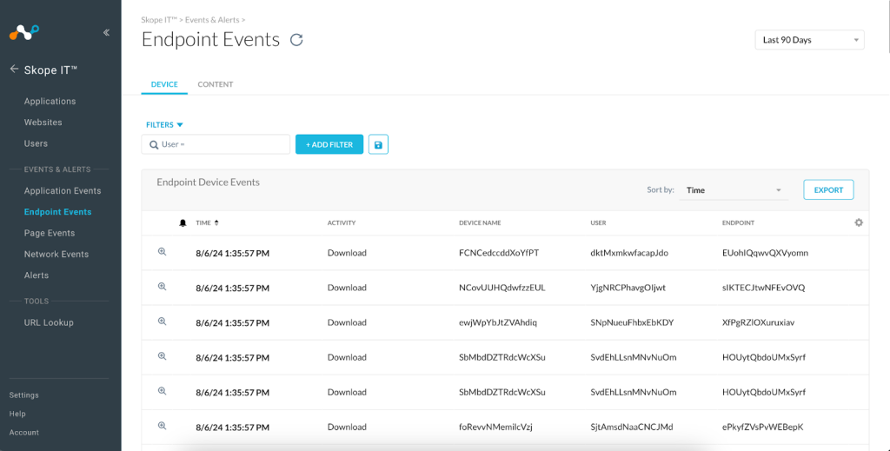
Task: Open Alerts in the sidebar
Action: 37,275
